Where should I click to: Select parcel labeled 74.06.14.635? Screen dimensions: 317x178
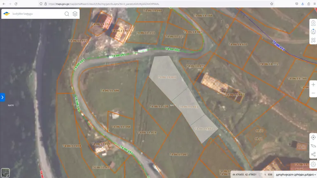click(x=238, y=44)
